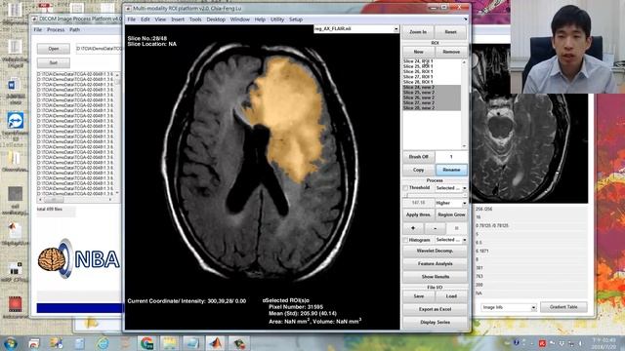The width and height of the screenshot is (625, 351).
Task: Enable the Histogram checkbox
Action: [x=405, y=241]
